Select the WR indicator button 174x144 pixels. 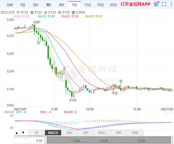(119, 133)
